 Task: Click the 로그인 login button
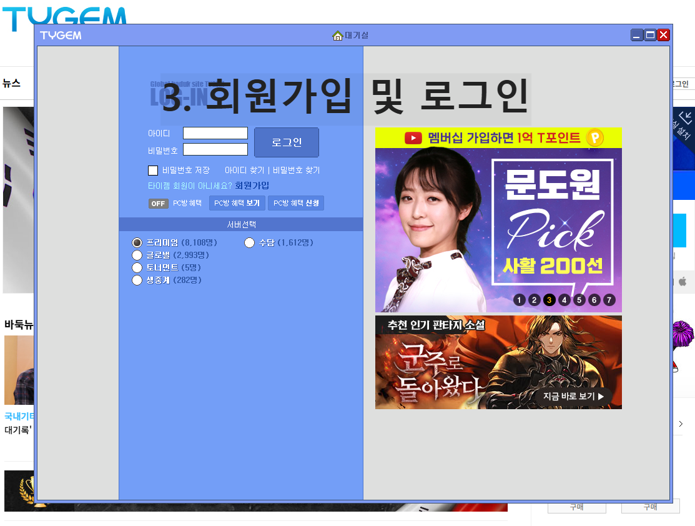tap(287, 142)
